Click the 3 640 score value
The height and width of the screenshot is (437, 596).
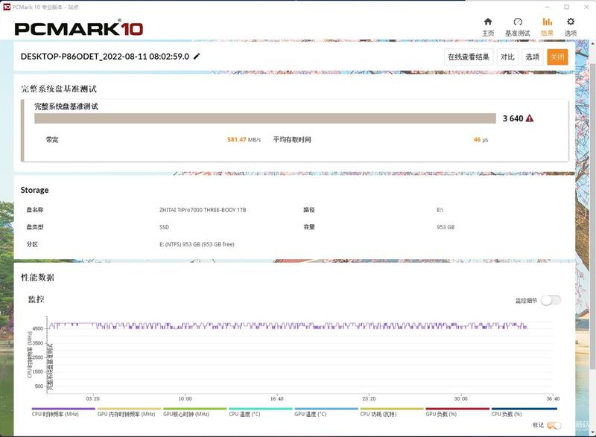click(513, 118)
